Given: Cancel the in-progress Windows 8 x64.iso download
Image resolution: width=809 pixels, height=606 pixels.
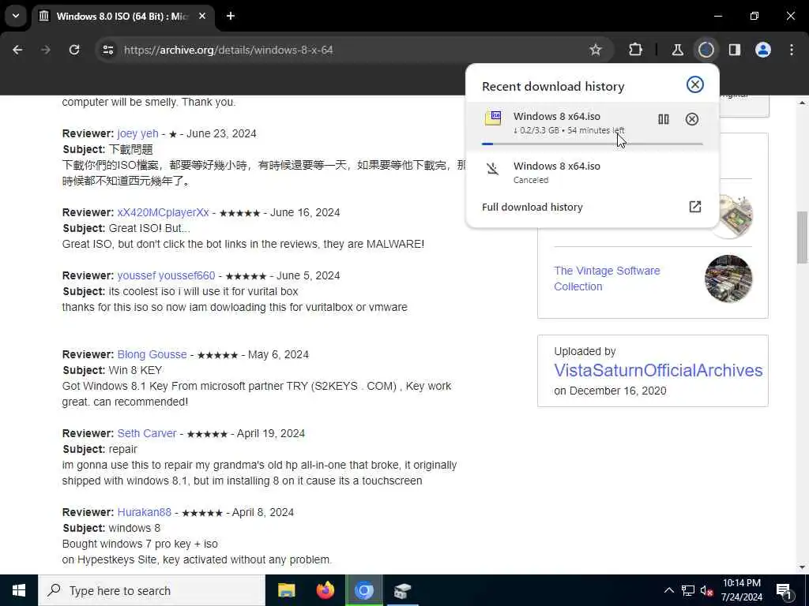Looking at the screenshot, I should (x=692, y=120).
